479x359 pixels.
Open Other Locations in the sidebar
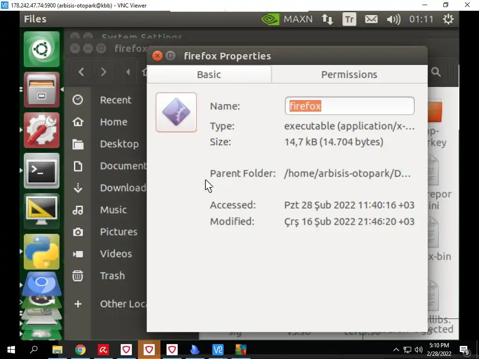[123, 304]
